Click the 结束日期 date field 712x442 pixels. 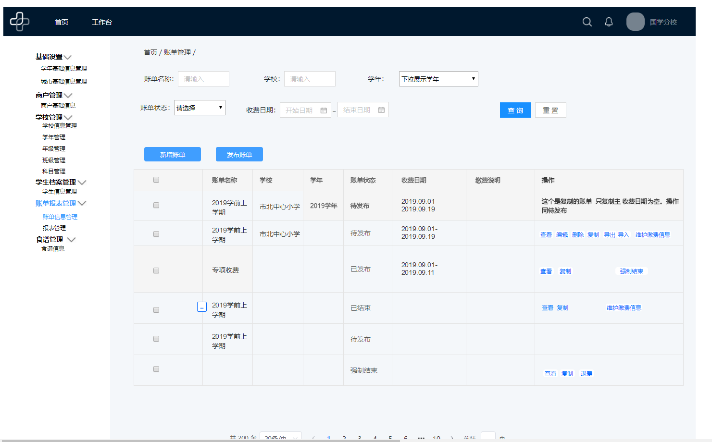tap(363, 110)
